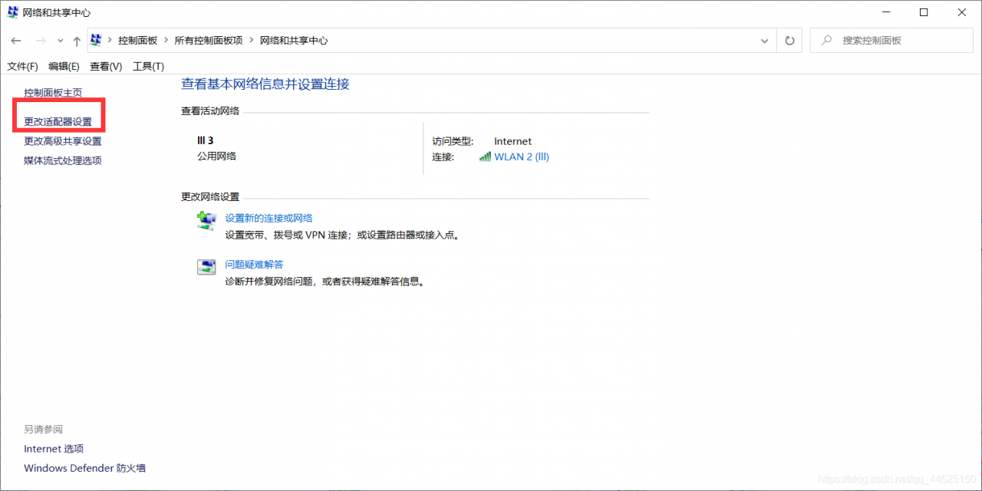982x491 pixels.
Task: Open 更改适配器设置 link
Action: (x=58, y=122)
